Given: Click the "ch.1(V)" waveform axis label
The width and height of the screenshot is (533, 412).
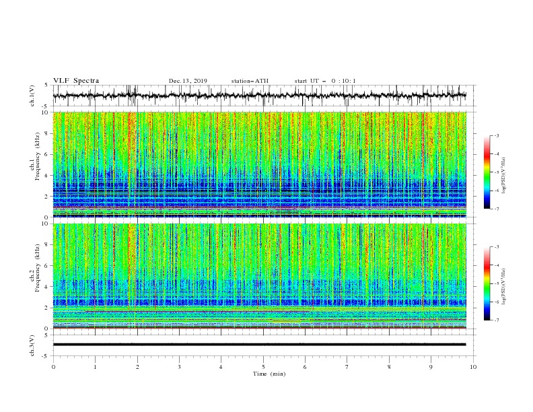Looking at the screenshot, I should coord(32,96).
